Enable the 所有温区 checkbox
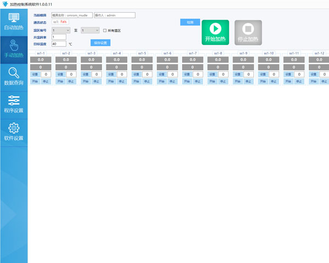 tap(105, 30)
